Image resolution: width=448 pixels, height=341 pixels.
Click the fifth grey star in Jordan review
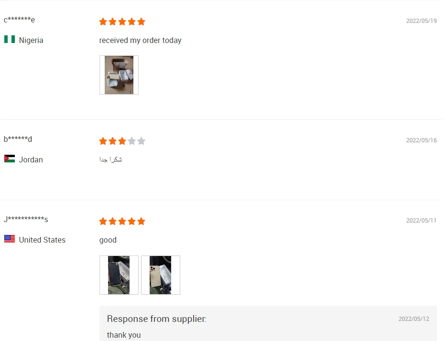pyautogui.click(x=141, y=141)
